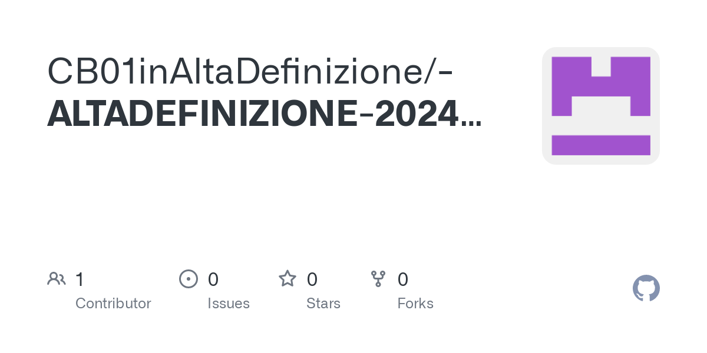Click the Issues circle-dot icon

coord(188,279)
